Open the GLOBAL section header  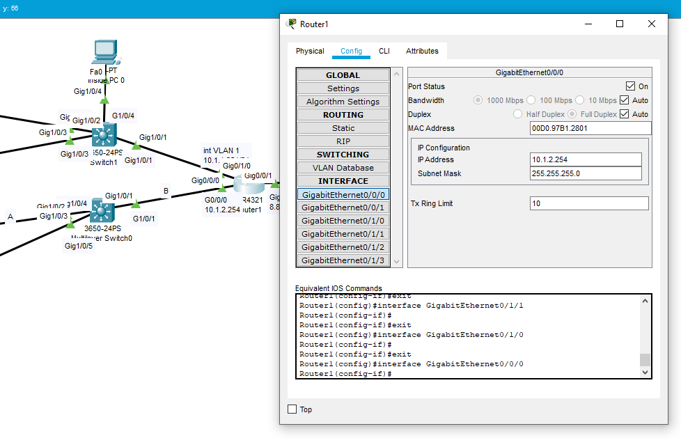click(343, 75)
